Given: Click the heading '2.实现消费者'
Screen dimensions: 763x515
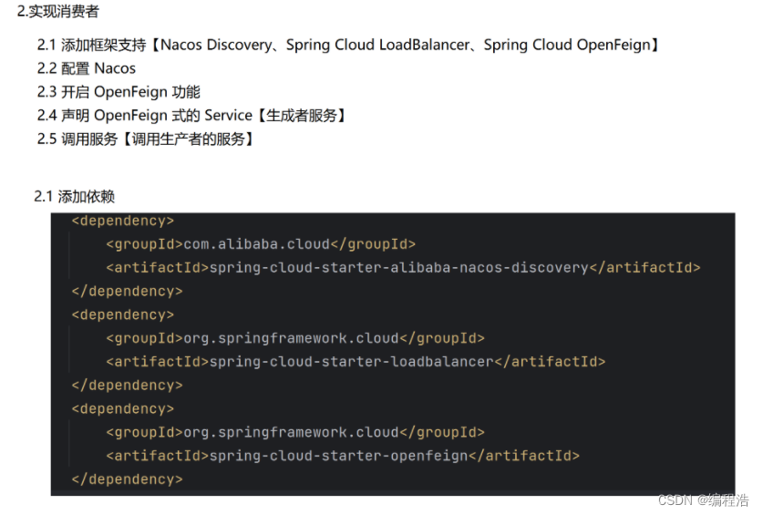Looking at the screenshot, I should point(58,11).
